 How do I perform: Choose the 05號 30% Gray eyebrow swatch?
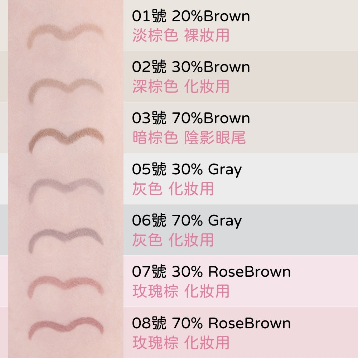pyautogui.click(x=66, y=186)
